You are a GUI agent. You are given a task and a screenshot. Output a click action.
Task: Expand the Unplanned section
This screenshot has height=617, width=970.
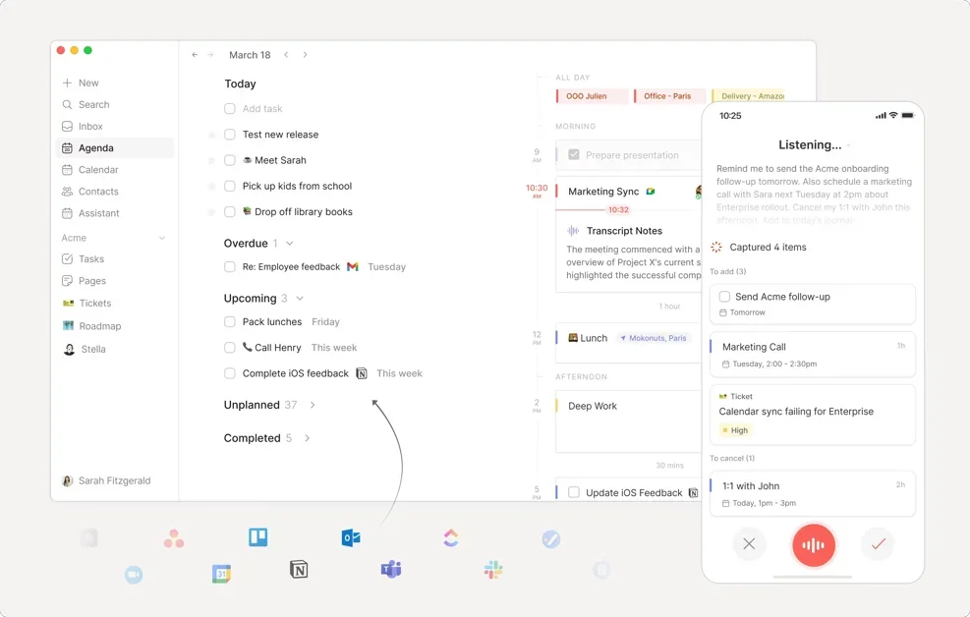coord(313,405)
